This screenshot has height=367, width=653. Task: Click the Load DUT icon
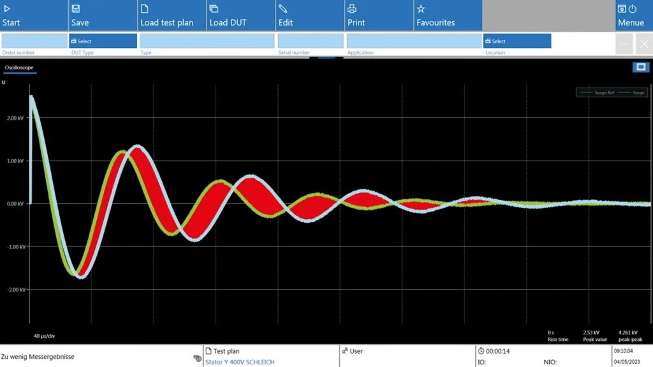(x=214, y=9)
